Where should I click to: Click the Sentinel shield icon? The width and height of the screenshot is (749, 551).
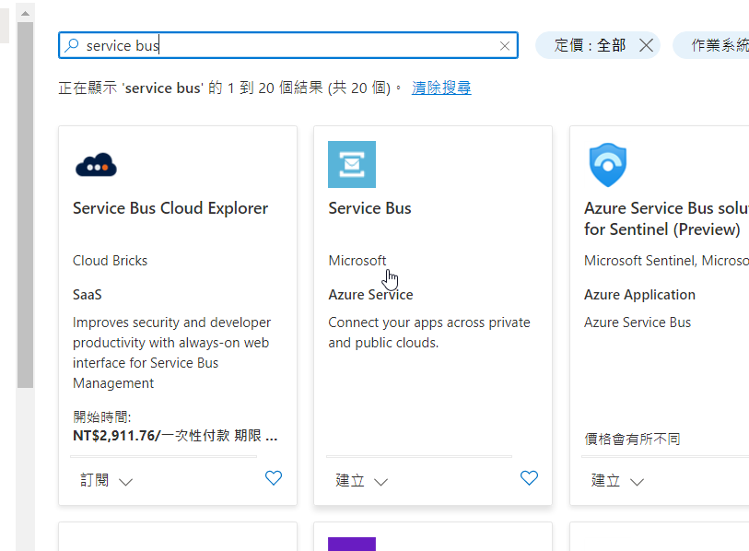click(608, 165)
